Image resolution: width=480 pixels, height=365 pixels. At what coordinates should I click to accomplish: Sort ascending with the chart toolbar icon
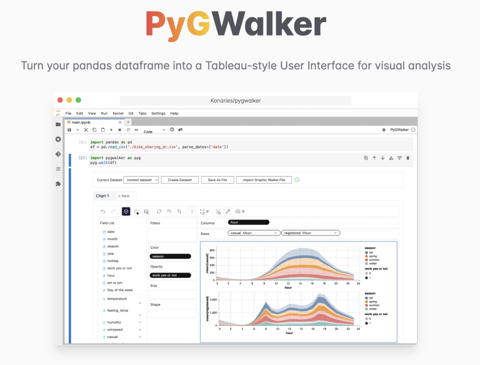pyautogui.click(x=169, y=211)
